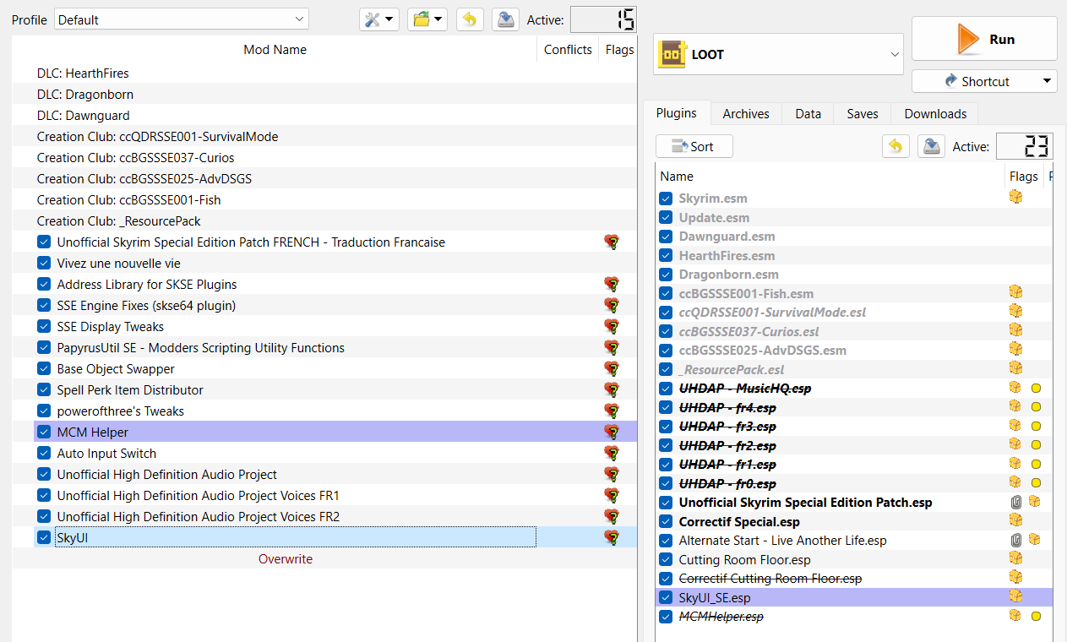Uncheck the Cutting Room Floor.esp plugin
The image size is (1067, 642).
pos(666,559)
